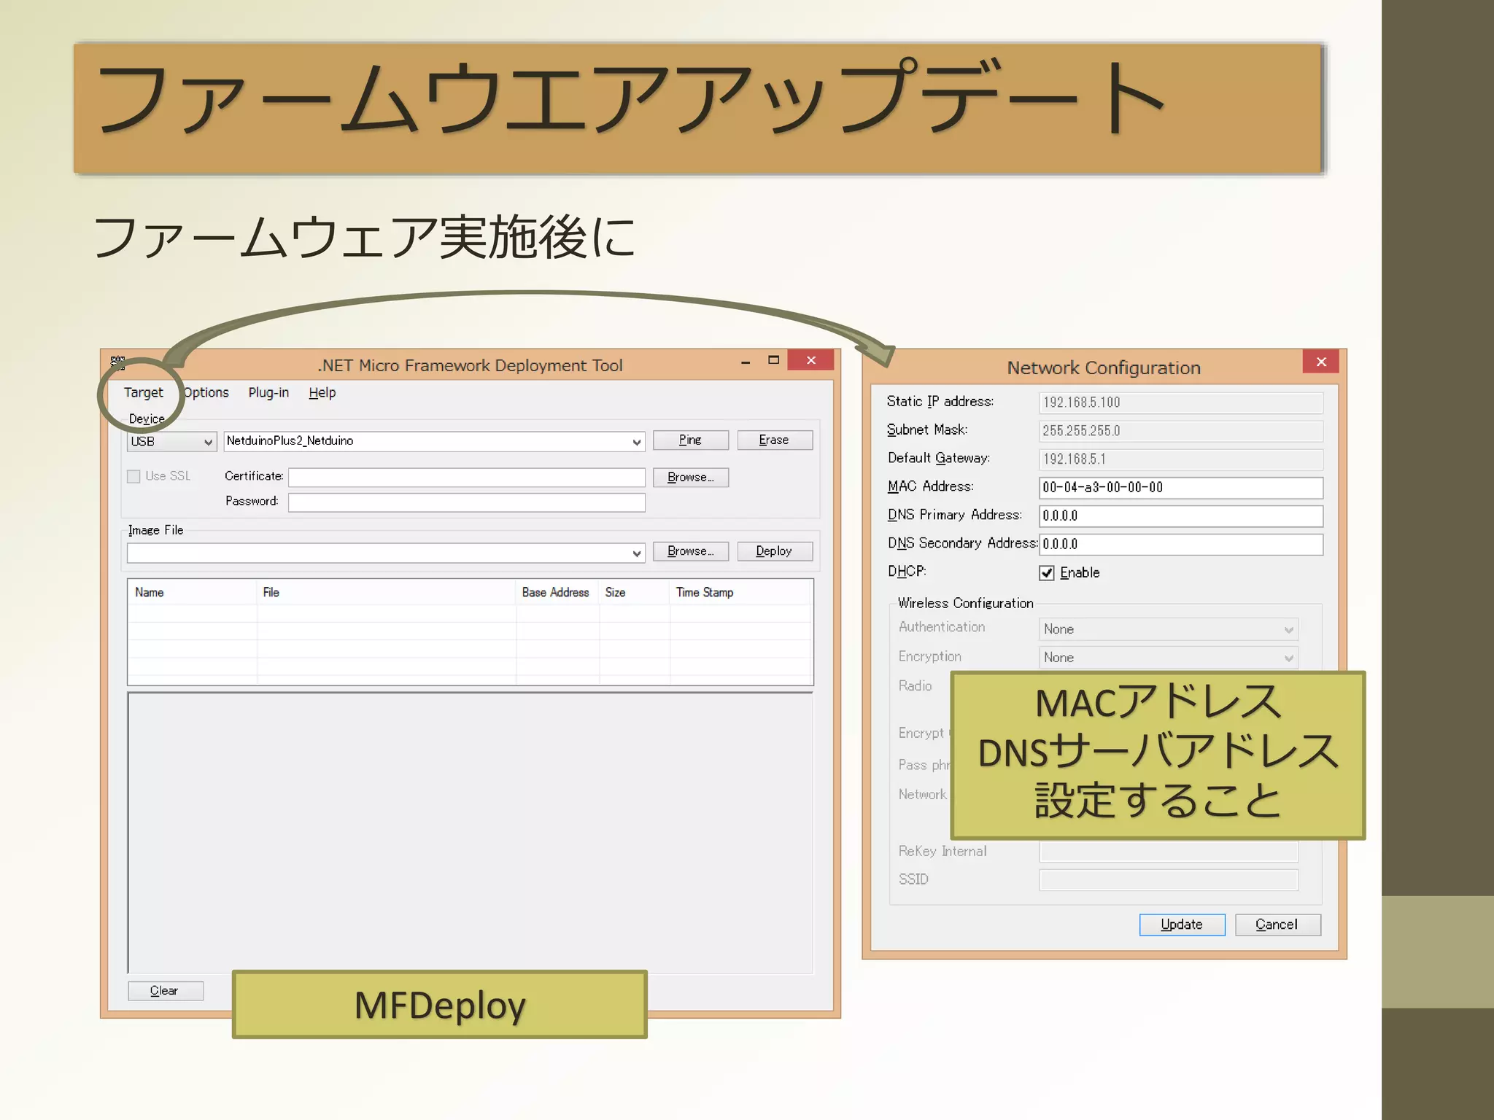Image resolution: width=1494 pixels, height=1120 pixels.
Task: Click Browse next to Certificate
Action: coord(690,477)
